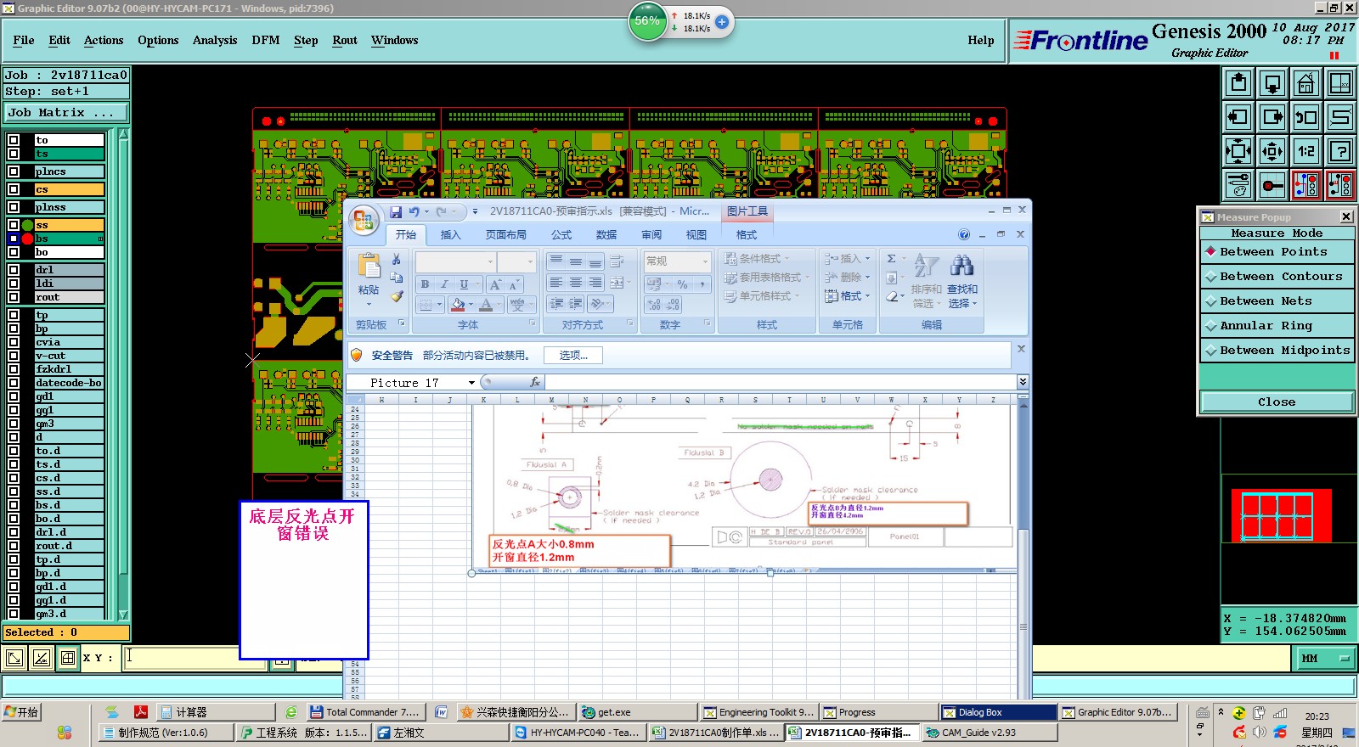Toggle checkbox for layer 'ss'
The height and width of the screenshot is (747, 1359).
pyautogui.click(x=14, y=225)
